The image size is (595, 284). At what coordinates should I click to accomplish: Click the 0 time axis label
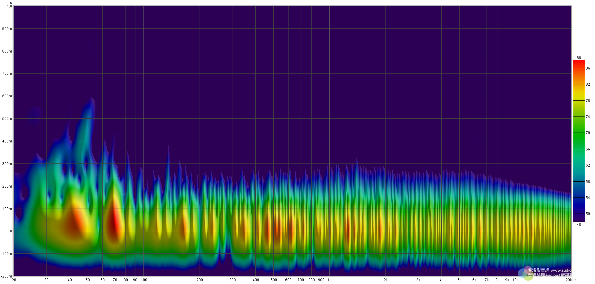[11, 231]
